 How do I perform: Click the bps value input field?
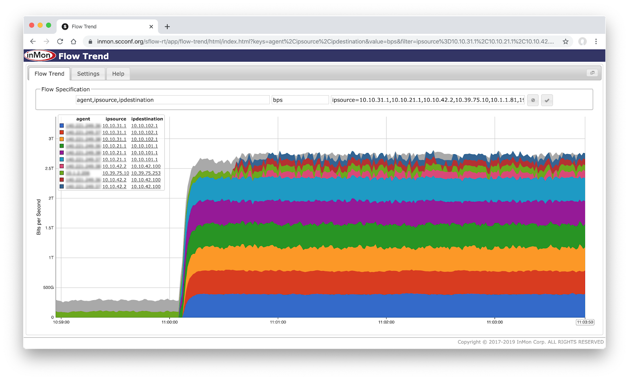[x=300, y=100]
